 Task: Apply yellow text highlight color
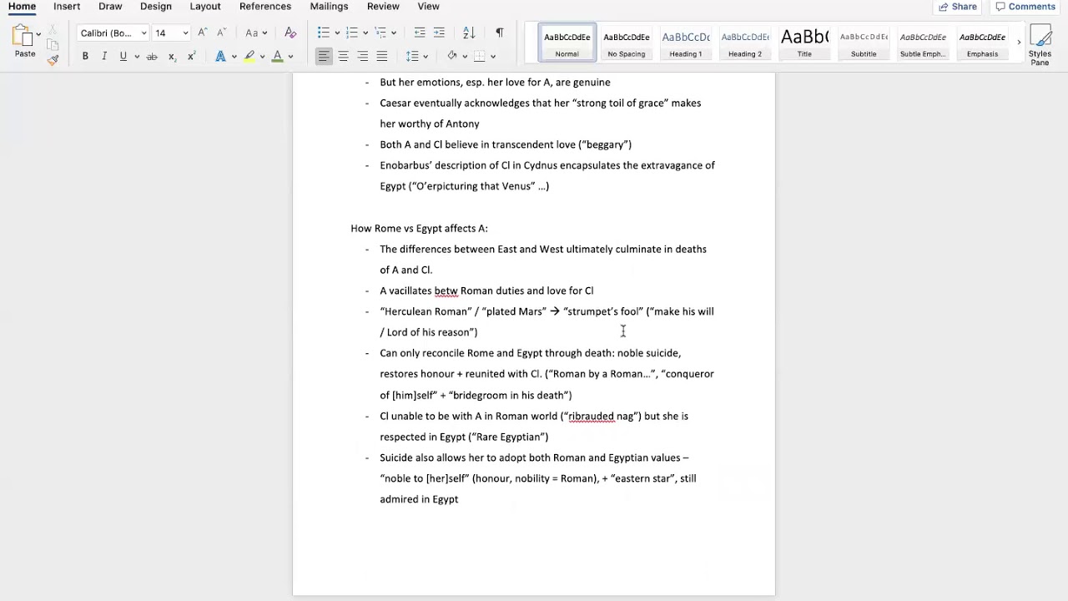249,56
